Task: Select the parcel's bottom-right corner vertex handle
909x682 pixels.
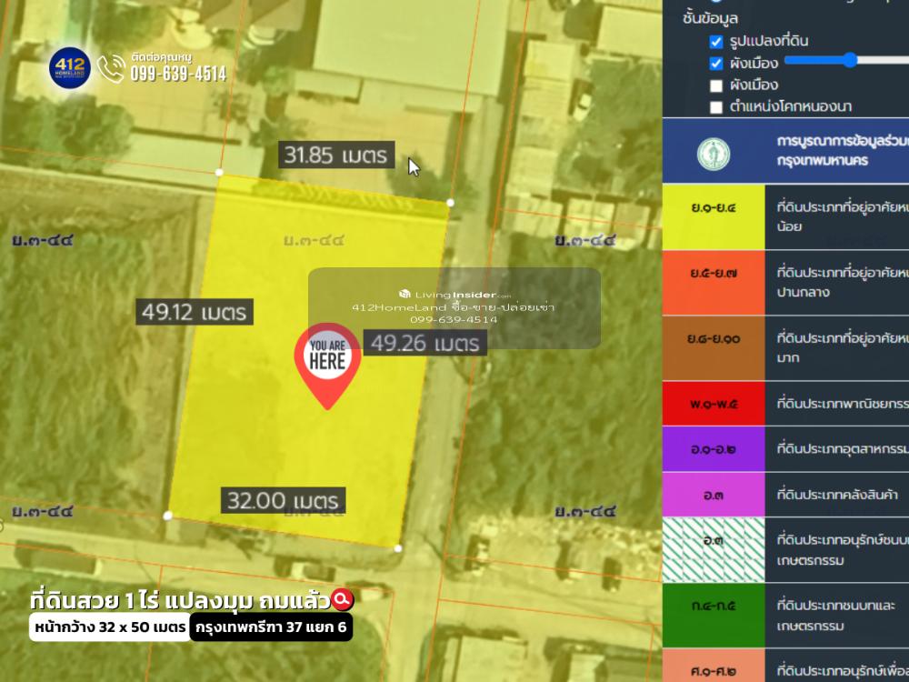Action: click(x=398, y=548)
